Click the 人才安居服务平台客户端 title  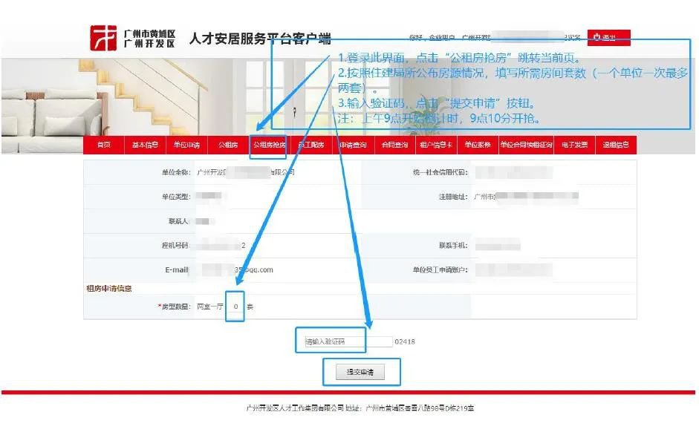[x=260, y=39]
